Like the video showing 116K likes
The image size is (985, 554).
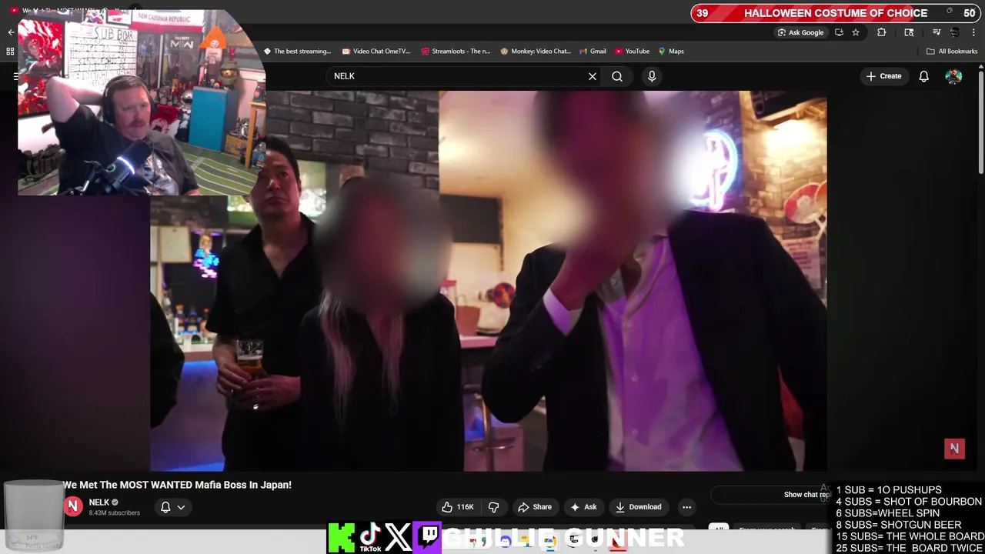click(x=457, y=507)
